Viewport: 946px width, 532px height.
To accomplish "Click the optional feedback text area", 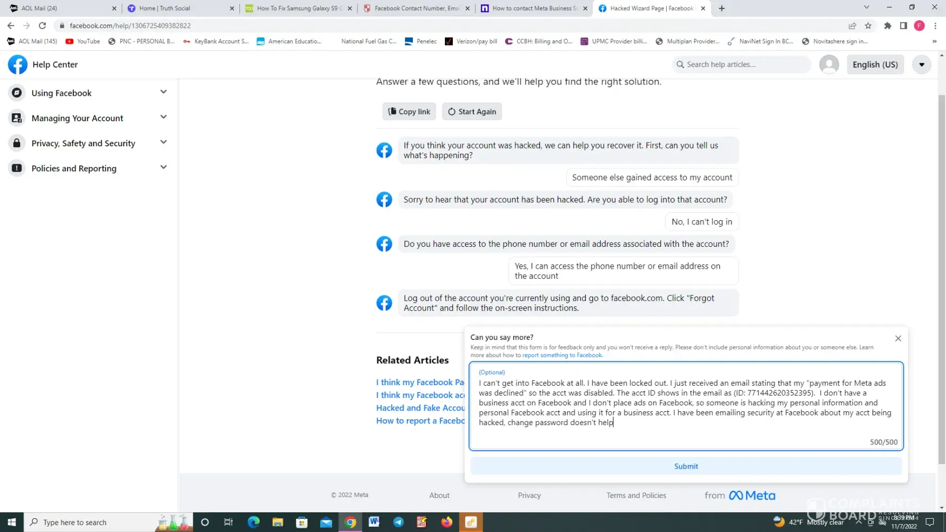I will pyautogui.click(x=686, y=406).
